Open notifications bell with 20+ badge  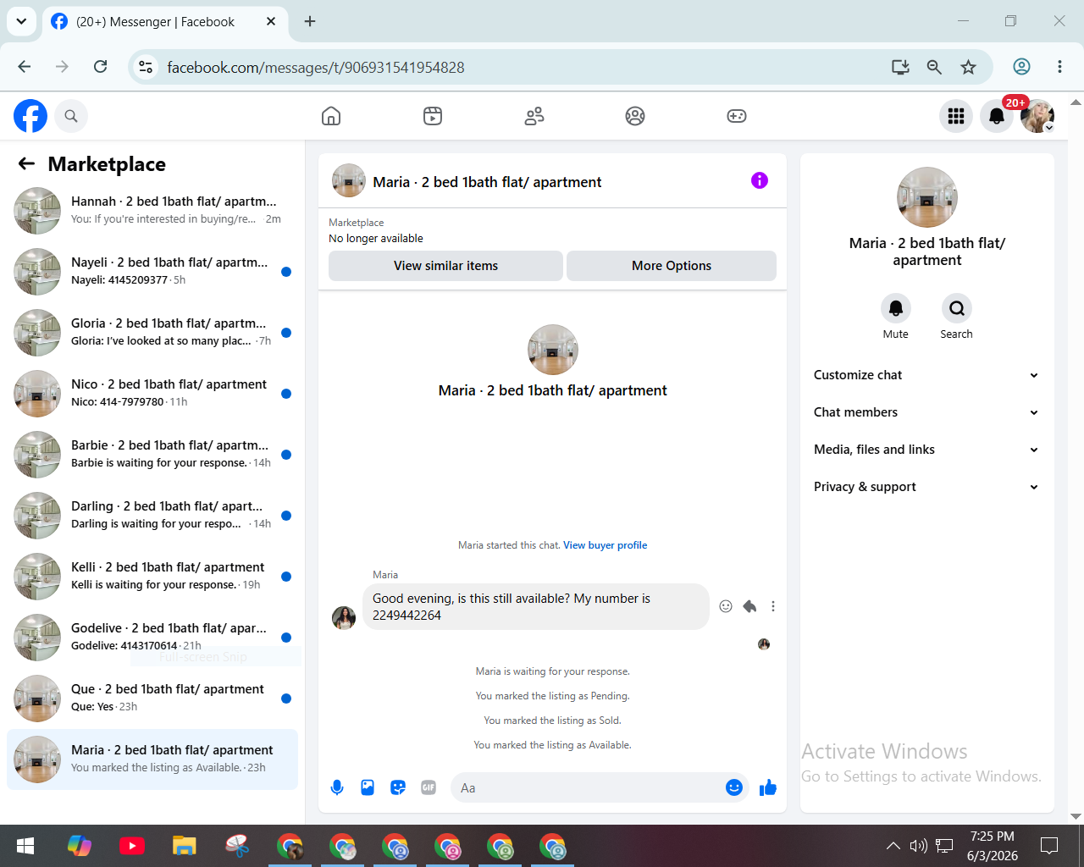click(997, 116)
